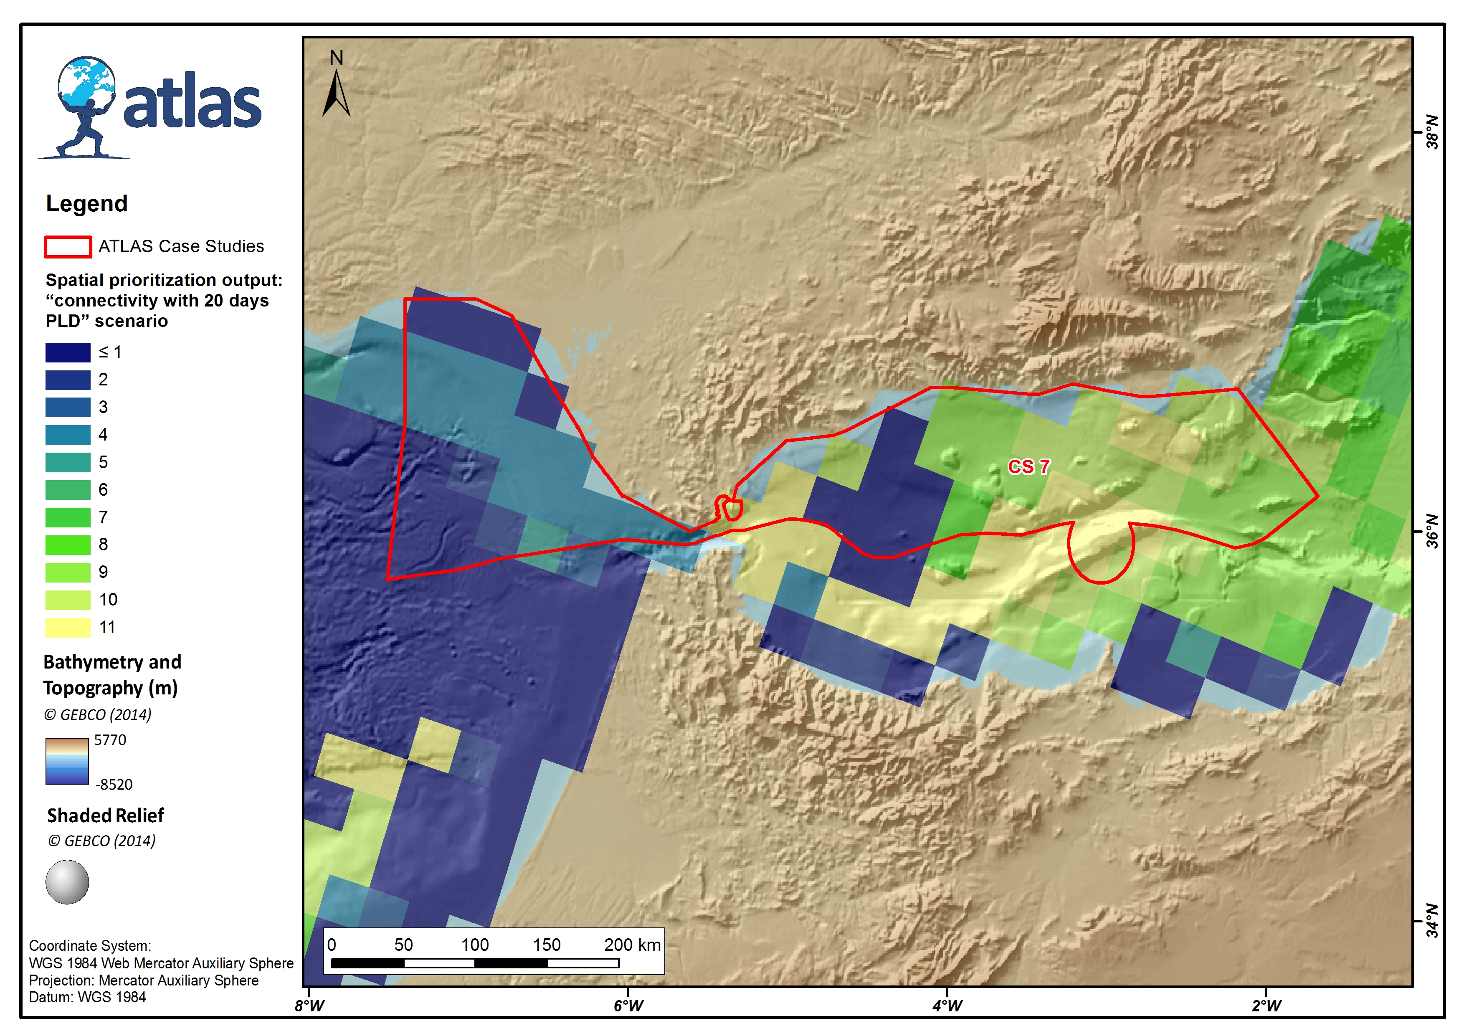Select the yellow legend swatch labeled 11
Viewport: 1464px width, 1036px height.
point(68,627)
